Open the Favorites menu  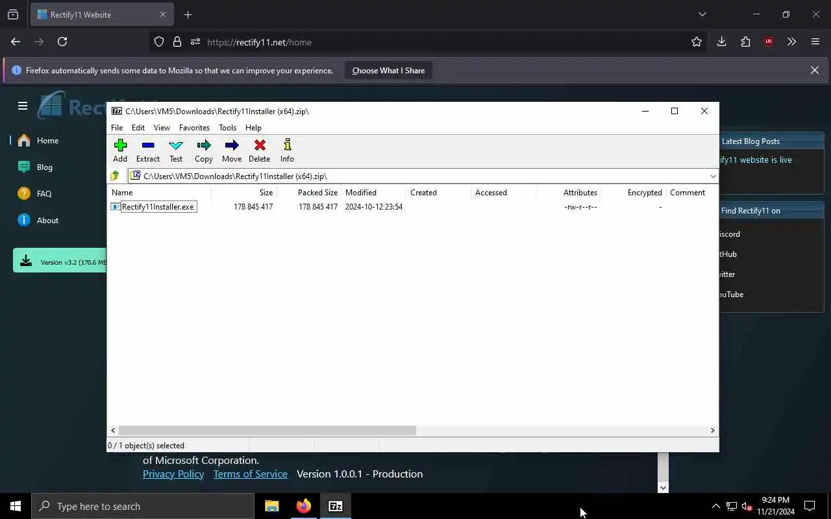pos(194,128)
